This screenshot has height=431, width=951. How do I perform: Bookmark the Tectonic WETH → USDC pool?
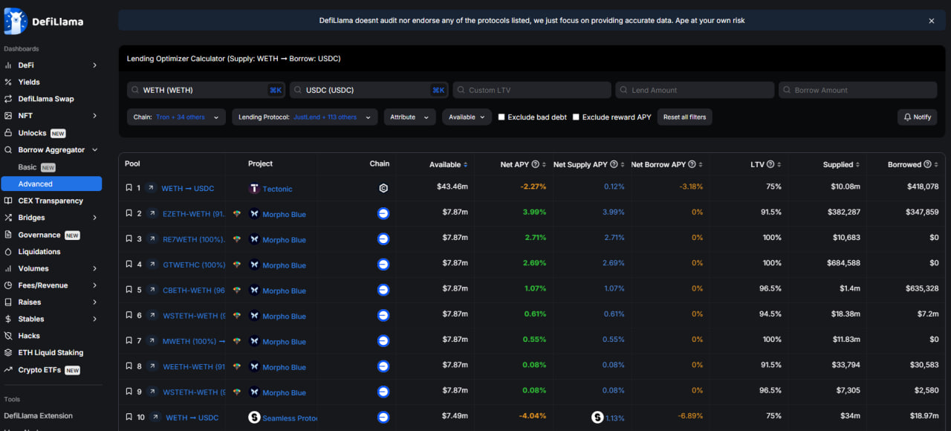[x=129, y=189]
